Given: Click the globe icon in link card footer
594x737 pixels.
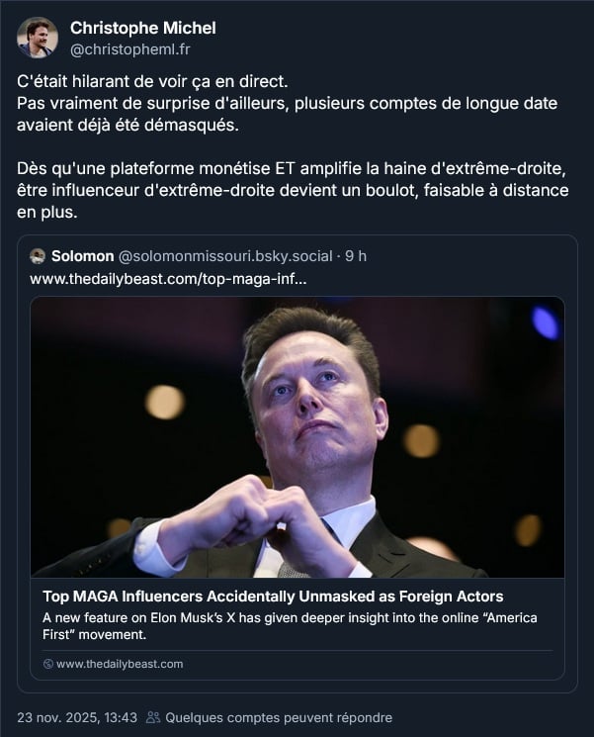Looking at the screenshot, I should (x=48, y=664).
